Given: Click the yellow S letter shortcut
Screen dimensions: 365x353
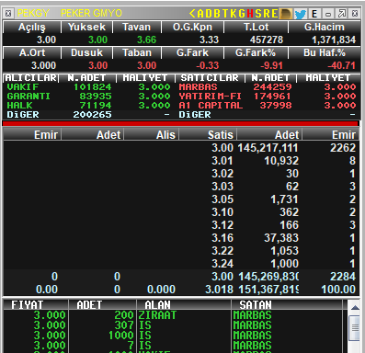Looking at the screenshot, I should (258, 14).
